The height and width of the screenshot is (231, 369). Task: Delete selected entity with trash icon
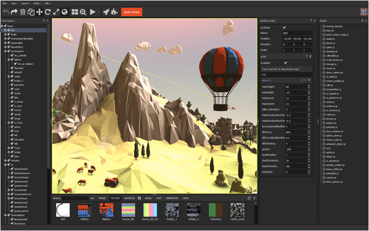pos(23,12)
